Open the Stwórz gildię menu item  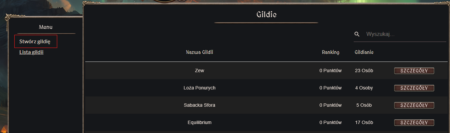click(x=35, y=42)
